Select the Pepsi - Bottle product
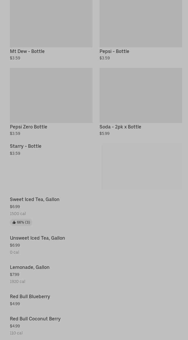This screenshot has height=340, width=188. coord(114,51)
